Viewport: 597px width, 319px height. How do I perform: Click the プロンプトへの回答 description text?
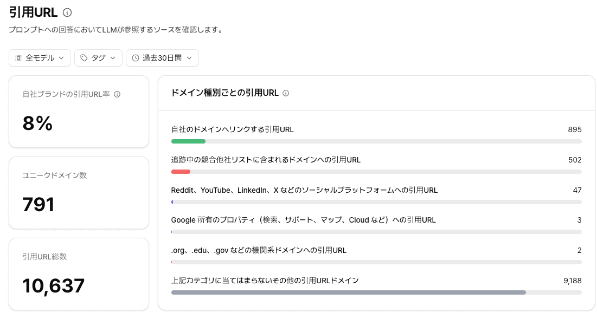(117, 30)
